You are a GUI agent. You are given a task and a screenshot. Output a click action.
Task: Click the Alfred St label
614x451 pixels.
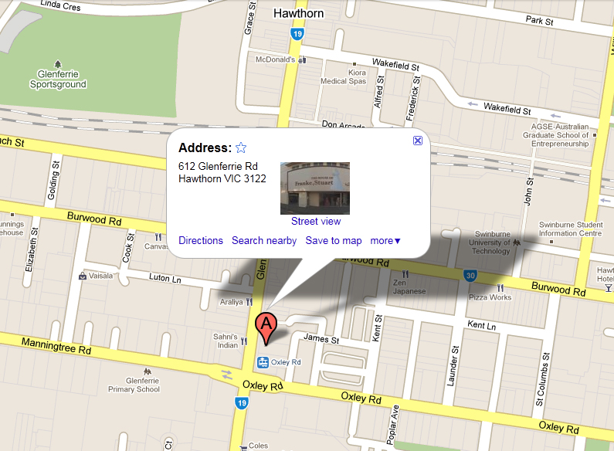(378, 92)
